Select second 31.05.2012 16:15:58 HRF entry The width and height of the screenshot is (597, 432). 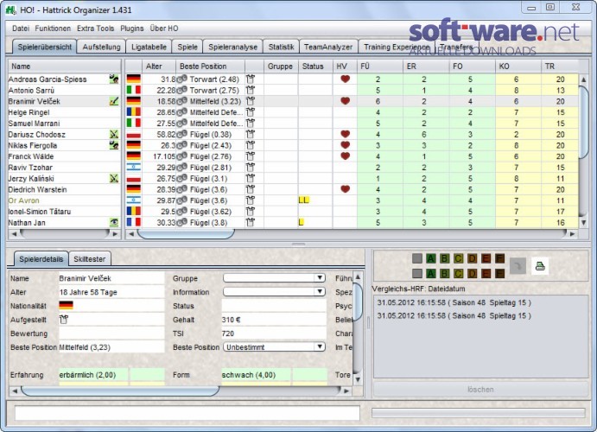[454, 315]
